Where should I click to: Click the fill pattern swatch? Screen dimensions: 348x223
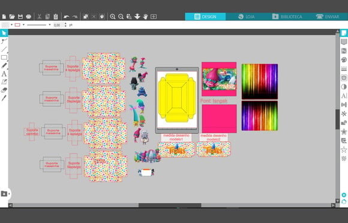tap(5, 25)
